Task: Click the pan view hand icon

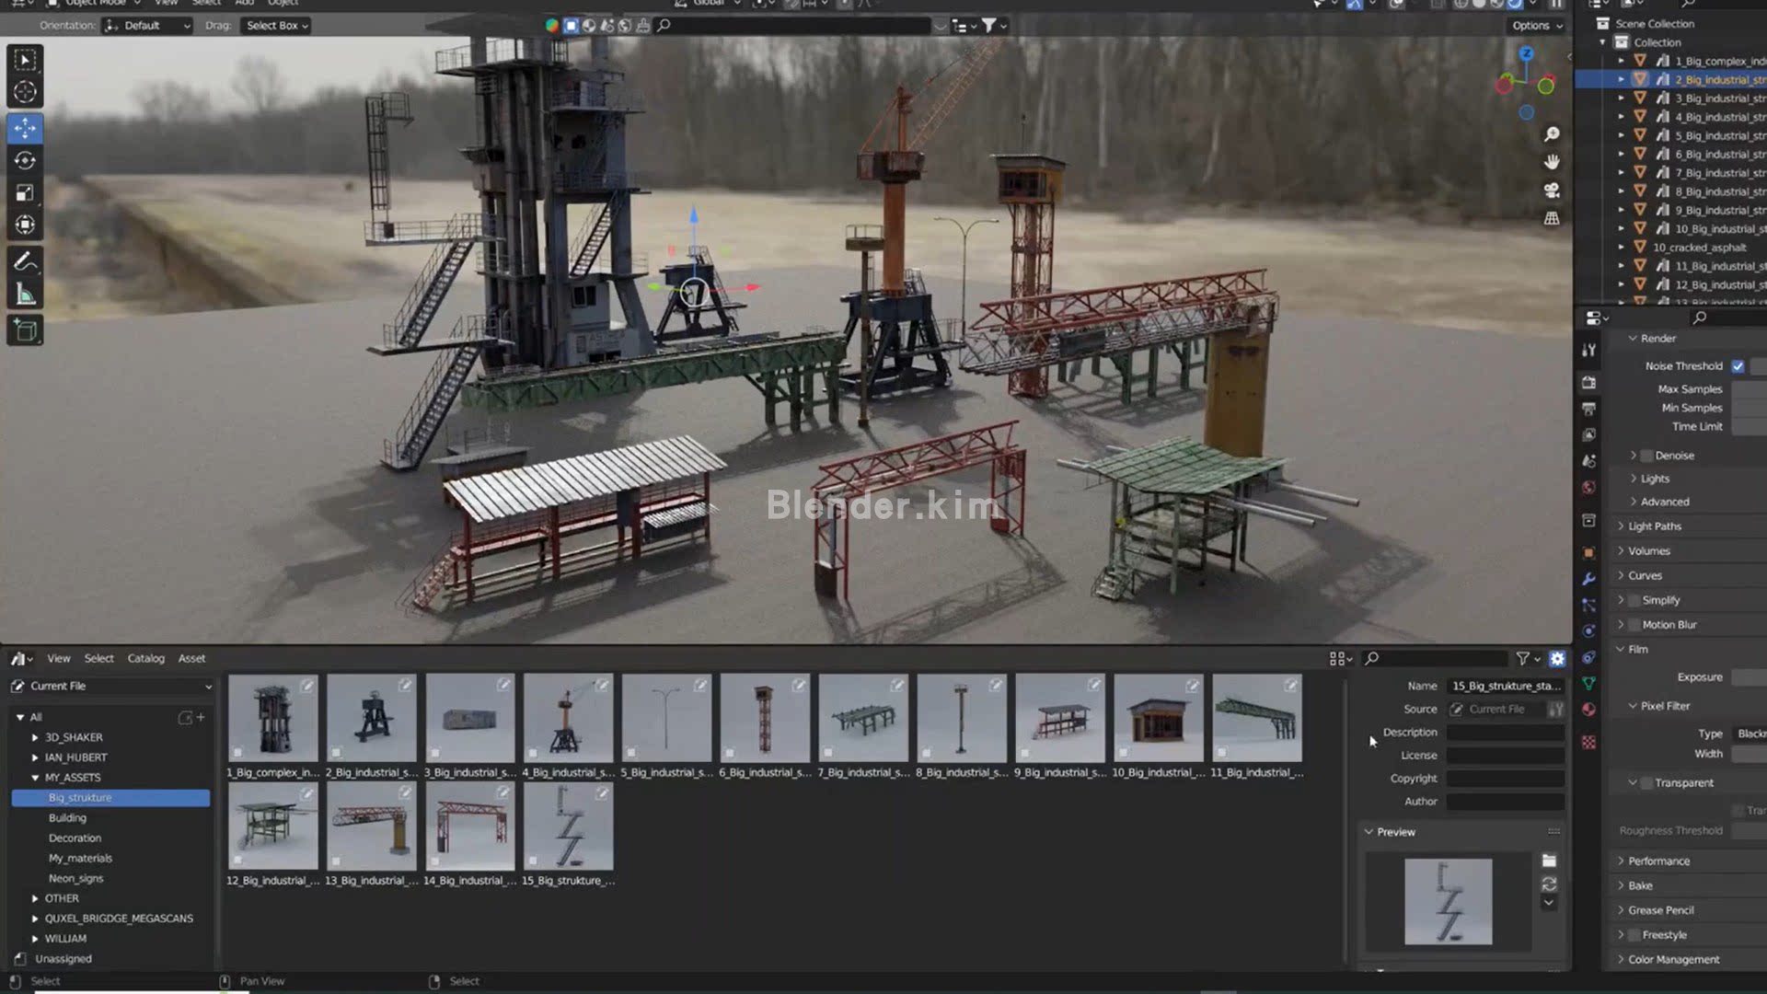Action: point(1552,162)
